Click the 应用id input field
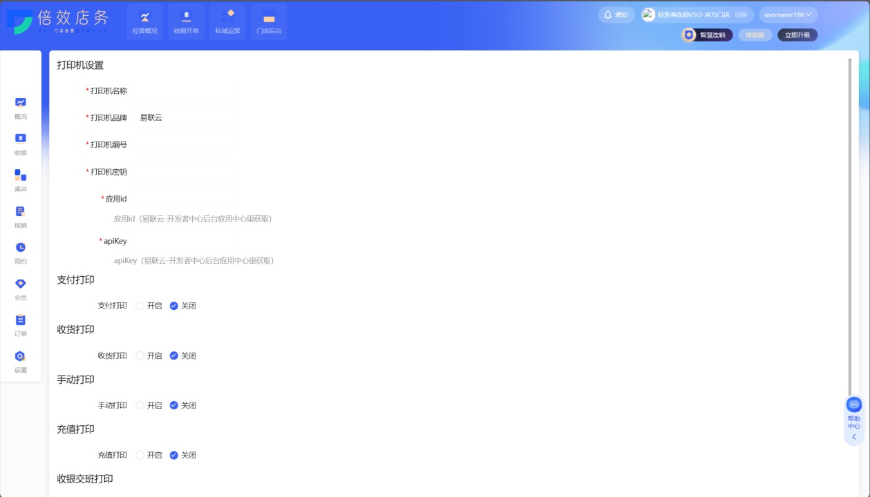The height and width of the screenshot is (497, 870). tap(185, 199)
